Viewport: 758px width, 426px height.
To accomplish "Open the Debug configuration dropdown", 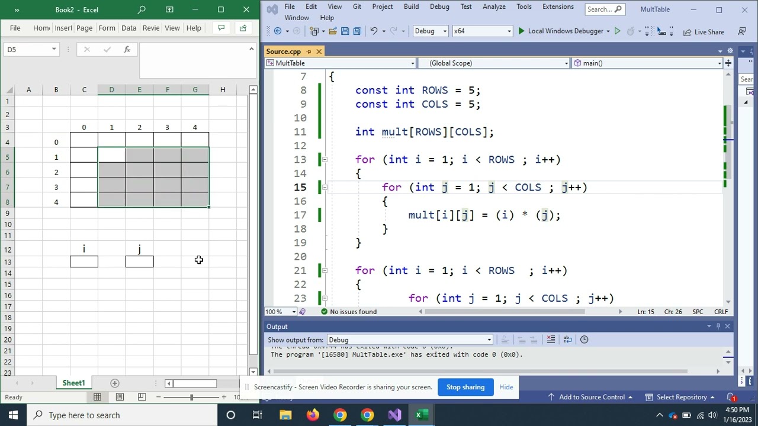I will [431, 31].
